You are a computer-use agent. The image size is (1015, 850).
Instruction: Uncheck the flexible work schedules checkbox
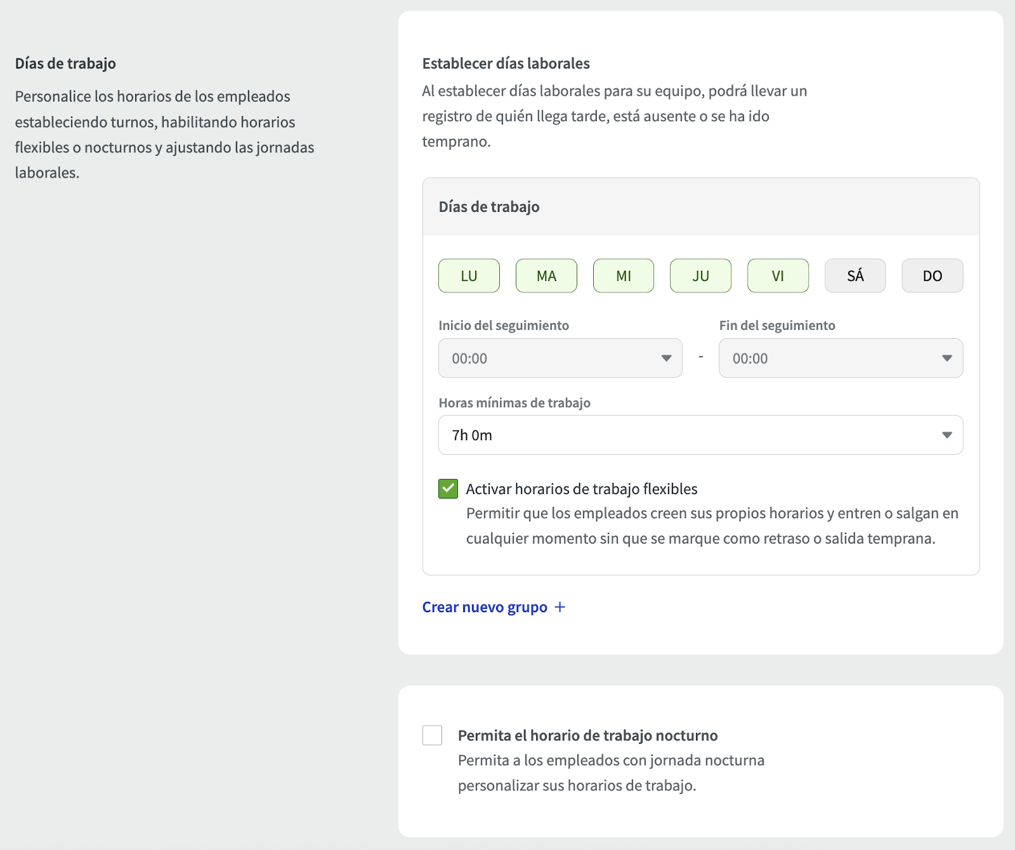[x=448, y=488]
